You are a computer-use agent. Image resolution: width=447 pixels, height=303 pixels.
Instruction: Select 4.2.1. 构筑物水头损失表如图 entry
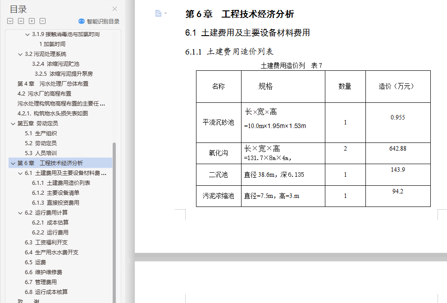(x=53, y=114)
